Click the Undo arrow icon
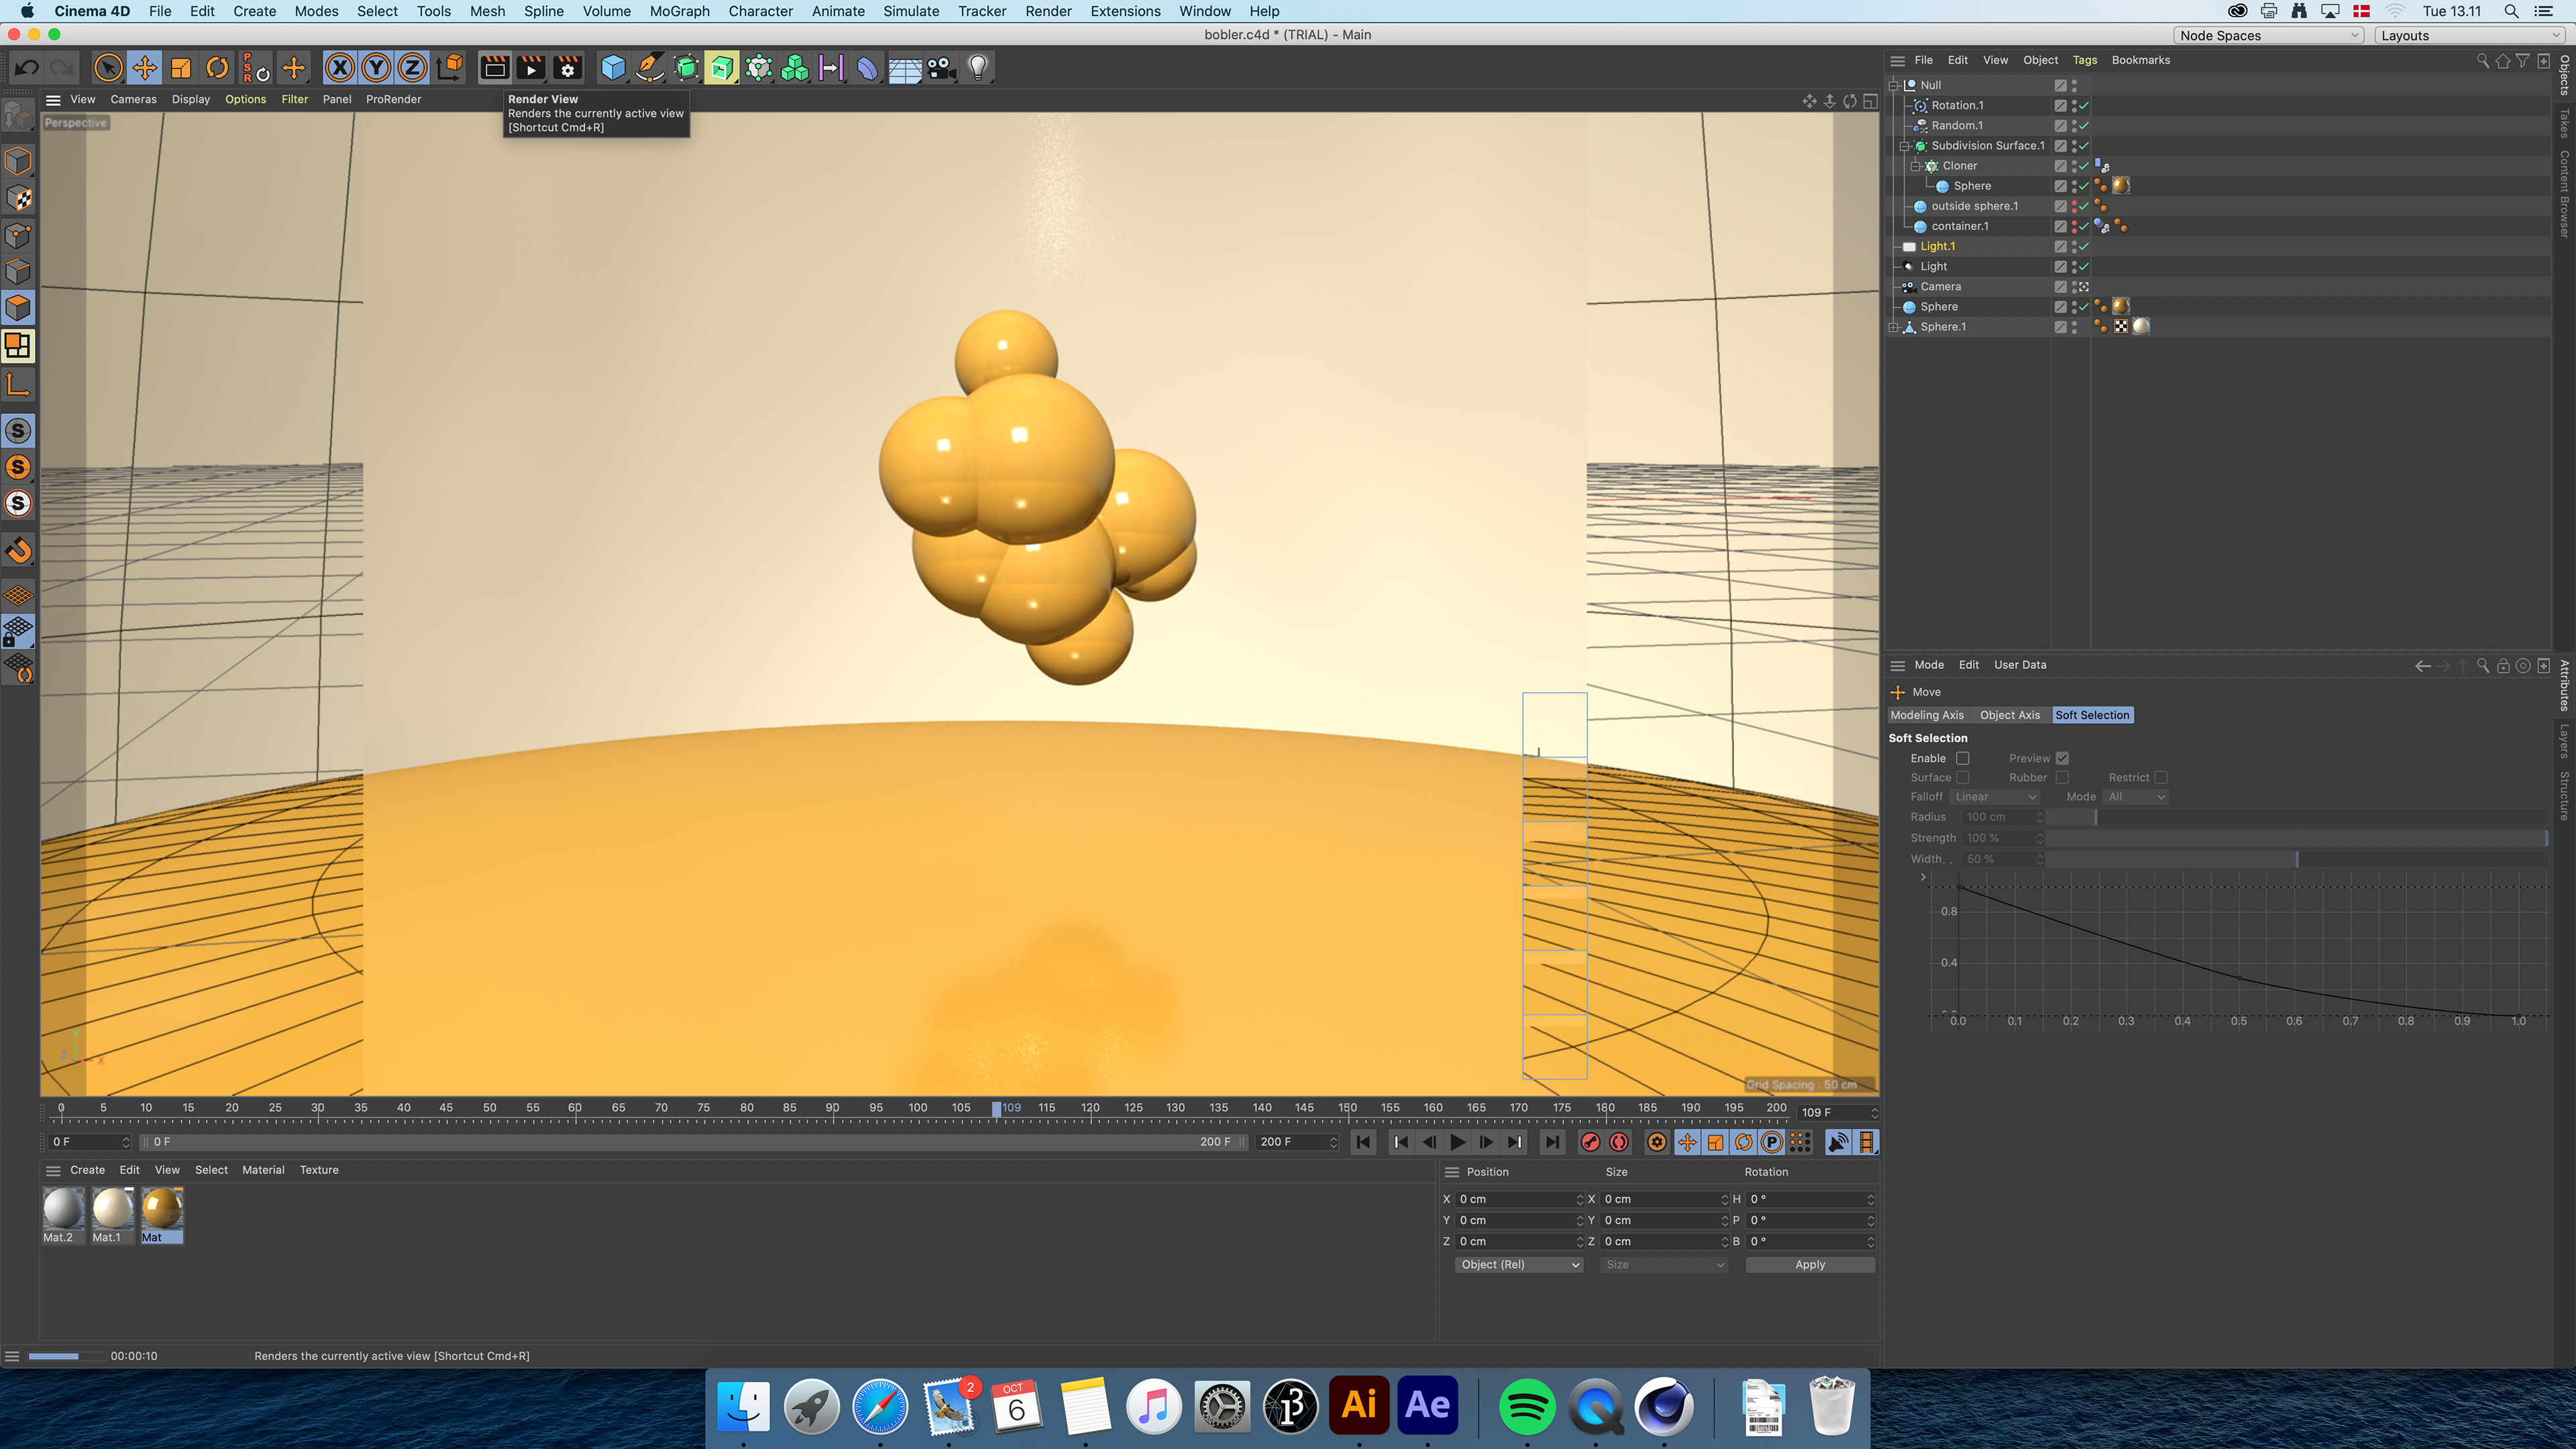Viewport: 2576px width, 1449px height. point(27,68)
